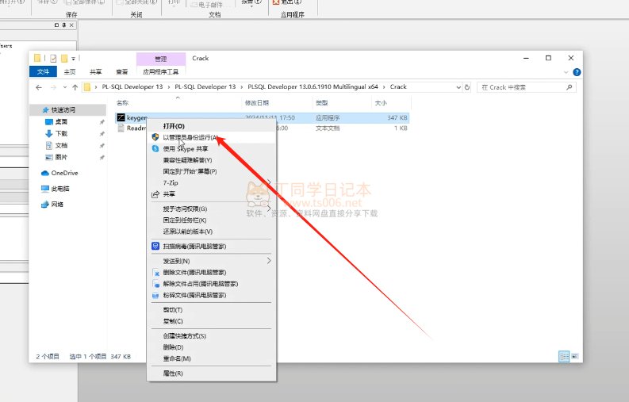This screenshot has height=402, width=629.
Task: Go back with the Explorer back arrow
Action: [39, 87]
